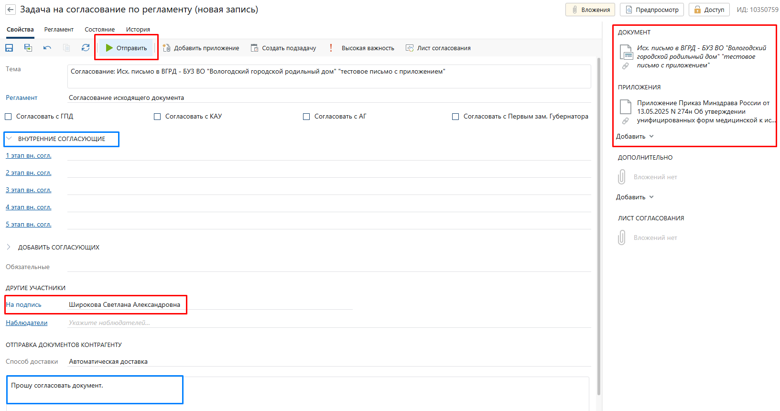This screenshot has width=780, height=411.
Task: Click the Предпросмотр button
Action: 652,10
